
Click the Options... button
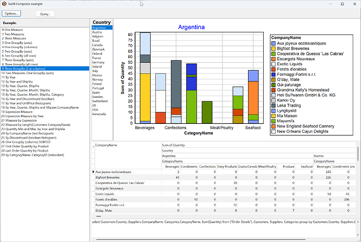12,14
